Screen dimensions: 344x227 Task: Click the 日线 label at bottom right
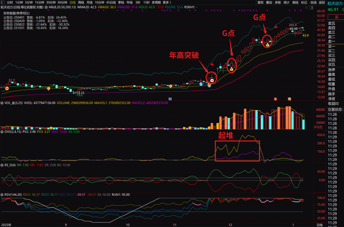point(320,225)
